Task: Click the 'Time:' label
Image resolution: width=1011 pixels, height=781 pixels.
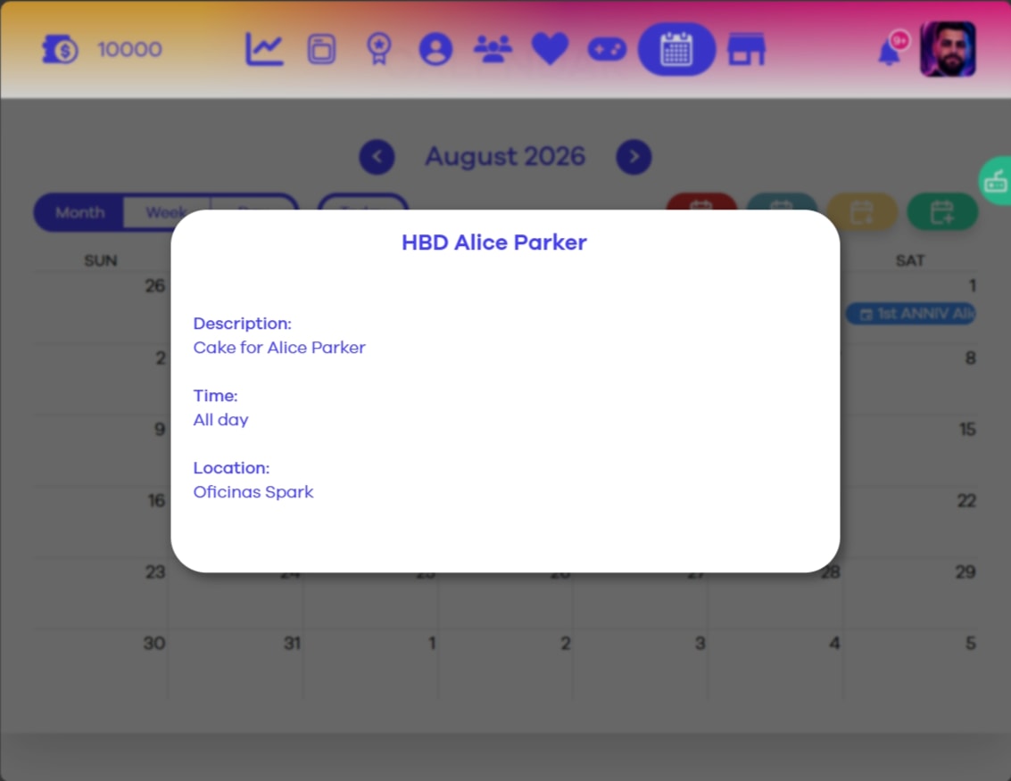Action: (215, 396)
